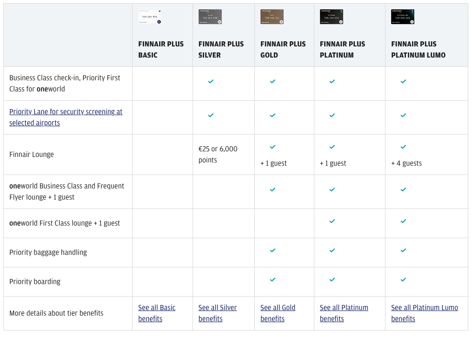The image size is (472, 337).
Task: Click Platinum Lumo checkmark in Priority Lane row
Action: pyautogui.click(x=403, y=115)
